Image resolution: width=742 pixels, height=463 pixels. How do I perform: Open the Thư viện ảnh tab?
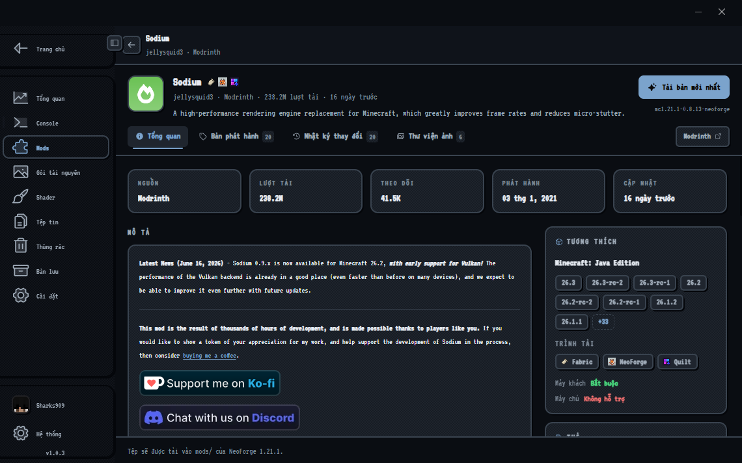(x=430, y=136)
